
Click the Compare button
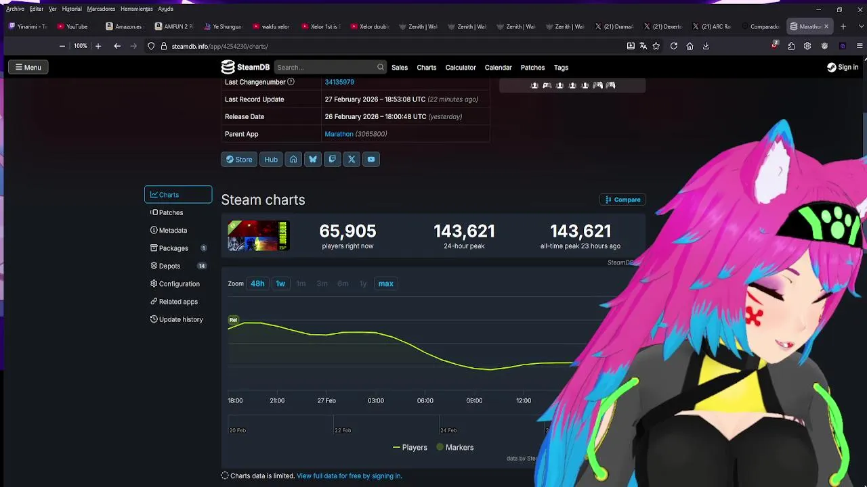pos(622,200)
